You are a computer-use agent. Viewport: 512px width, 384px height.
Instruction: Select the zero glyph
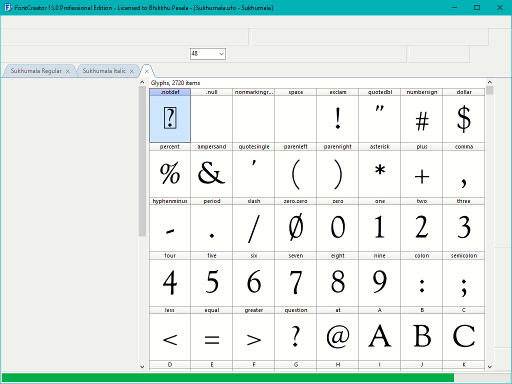pos(337,224)
